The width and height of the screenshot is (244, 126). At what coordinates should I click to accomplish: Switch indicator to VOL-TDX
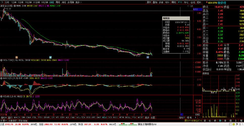point(81,117)
